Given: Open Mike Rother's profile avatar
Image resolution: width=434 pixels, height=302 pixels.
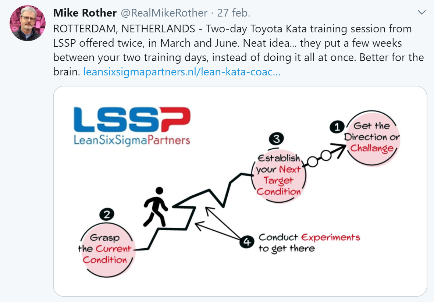Looking at the screenshot, I should point(28,23).
